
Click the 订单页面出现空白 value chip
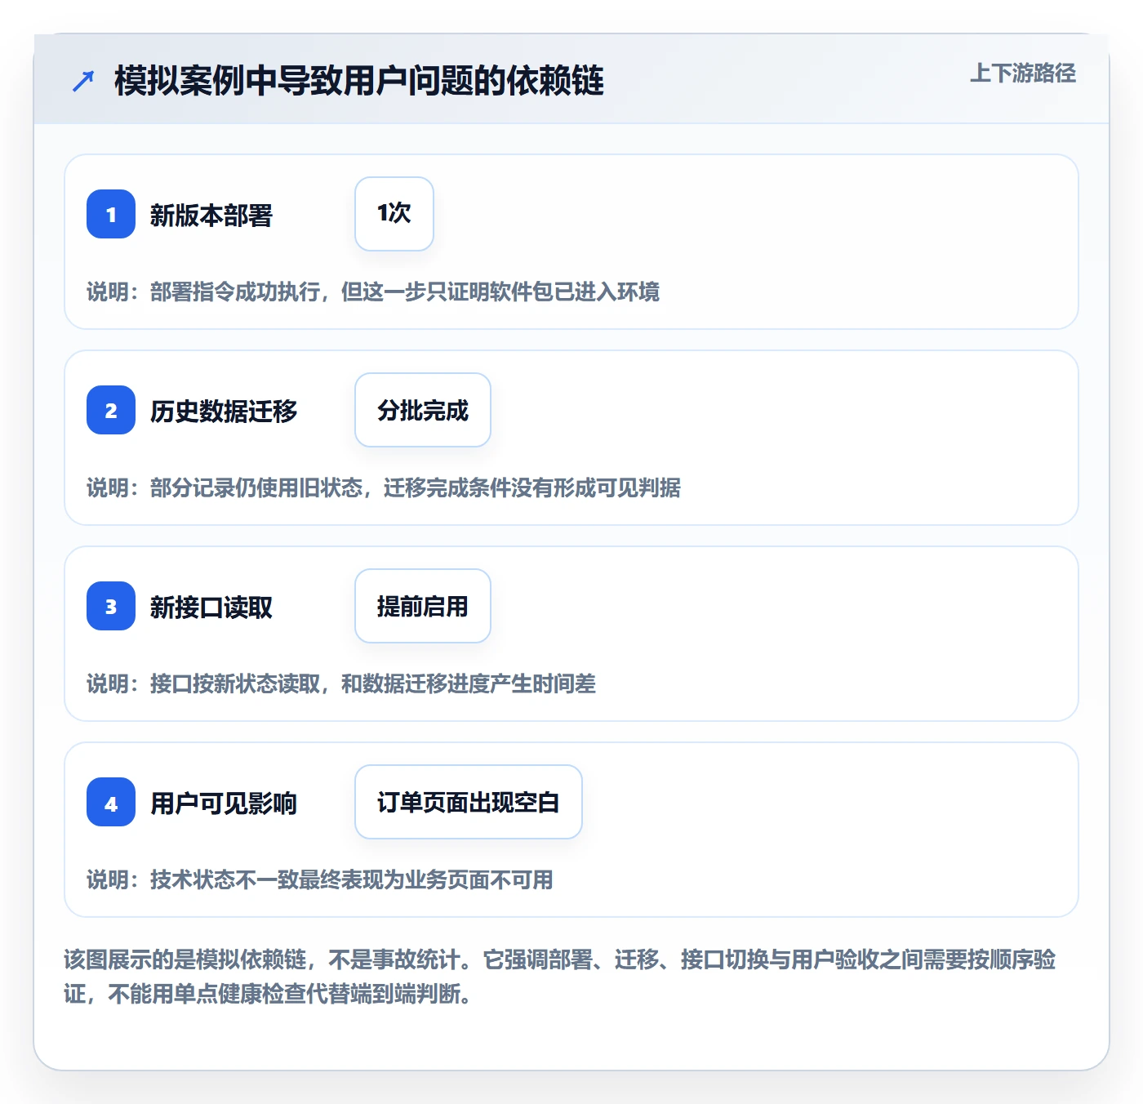coord(469,802)
